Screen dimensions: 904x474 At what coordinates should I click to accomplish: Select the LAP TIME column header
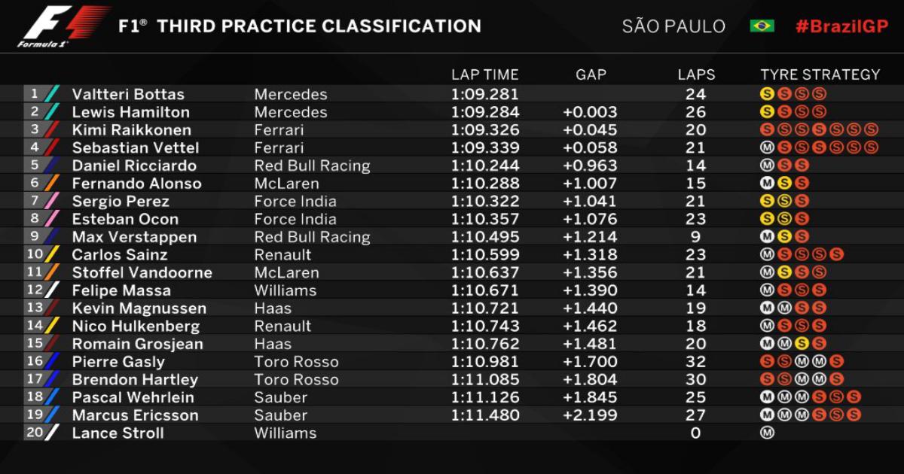[484, 74]
